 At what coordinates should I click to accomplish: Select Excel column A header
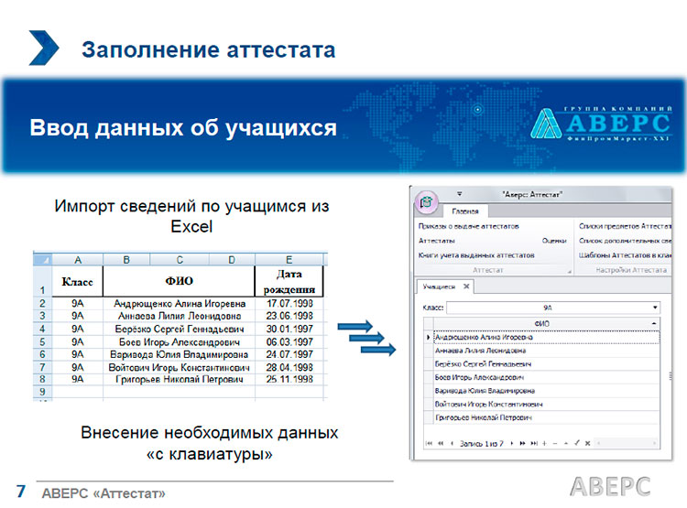pos(78,260)
